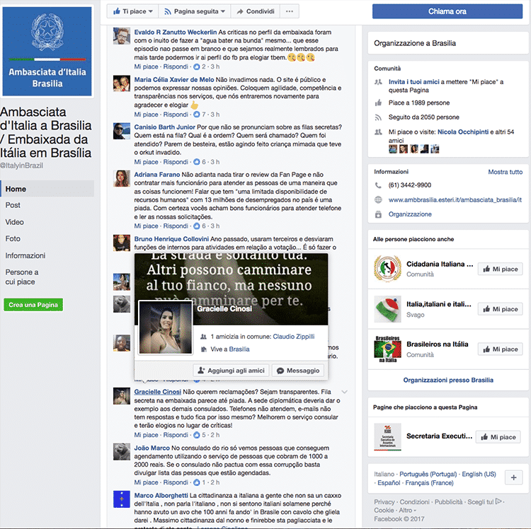Click Invita i tuoi amici link

coord(414,82)
